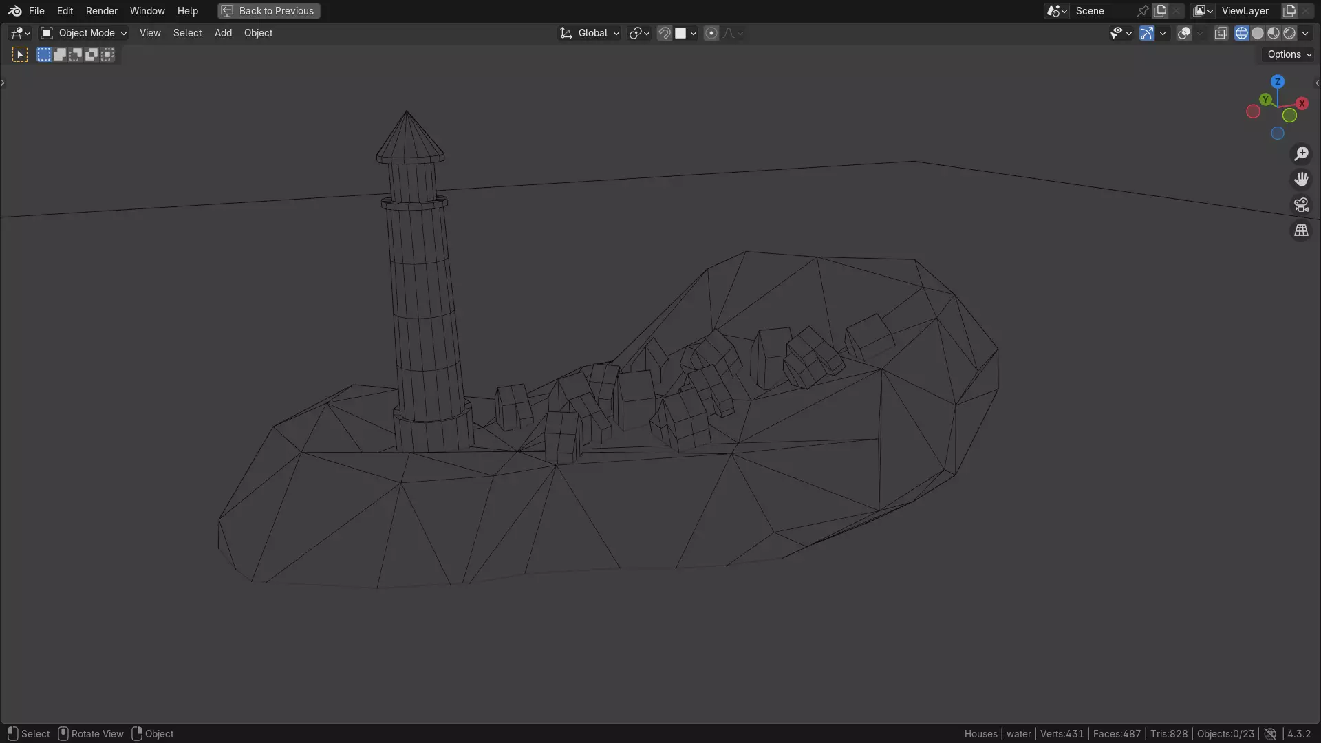Click the pan hand viewport icon
Screen dimensions: 1321x743
tap(1301, 179)
